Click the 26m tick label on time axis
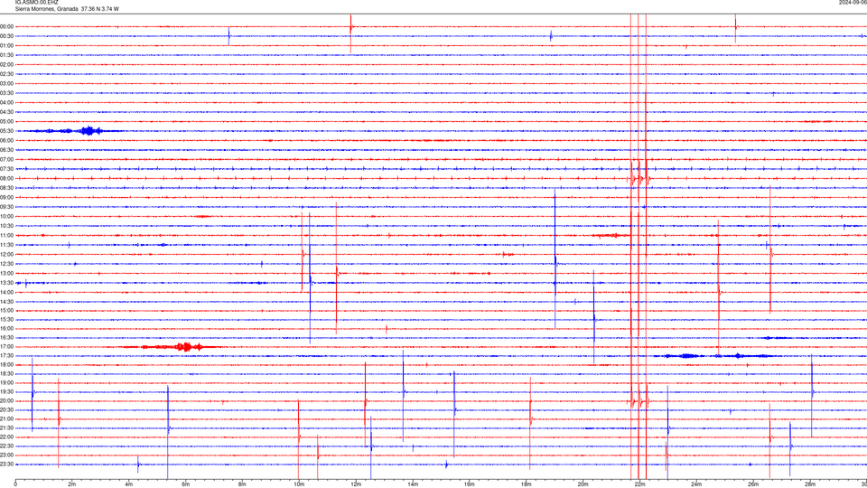The height and width of the screenshot is (488, 867). (753, 484)
